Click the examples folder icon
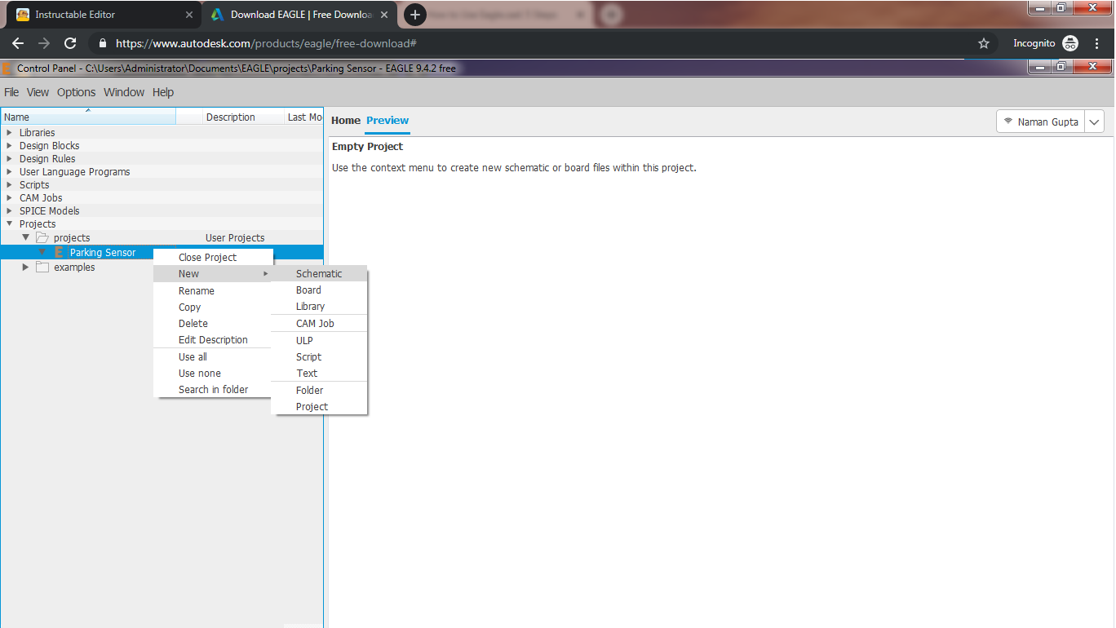This screenshot has width=1116, height=628. coord(42,268)
